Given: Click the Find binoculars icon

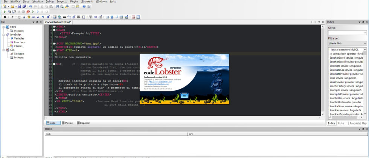Looking at the screenshot, I should click(58, 6).
